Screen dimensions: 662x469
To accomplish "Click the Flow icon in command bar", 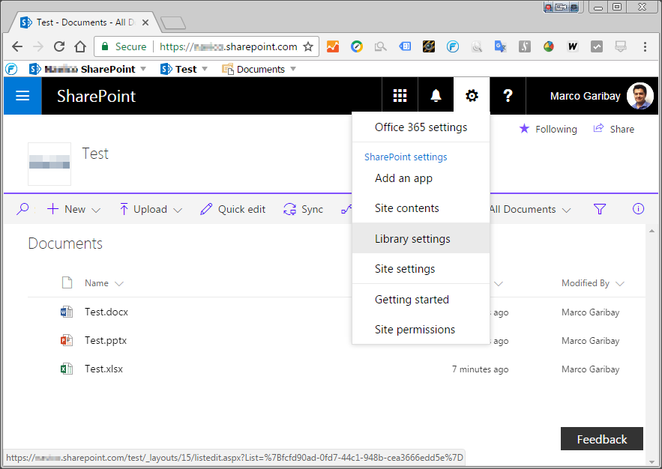I will pos(346,209).
